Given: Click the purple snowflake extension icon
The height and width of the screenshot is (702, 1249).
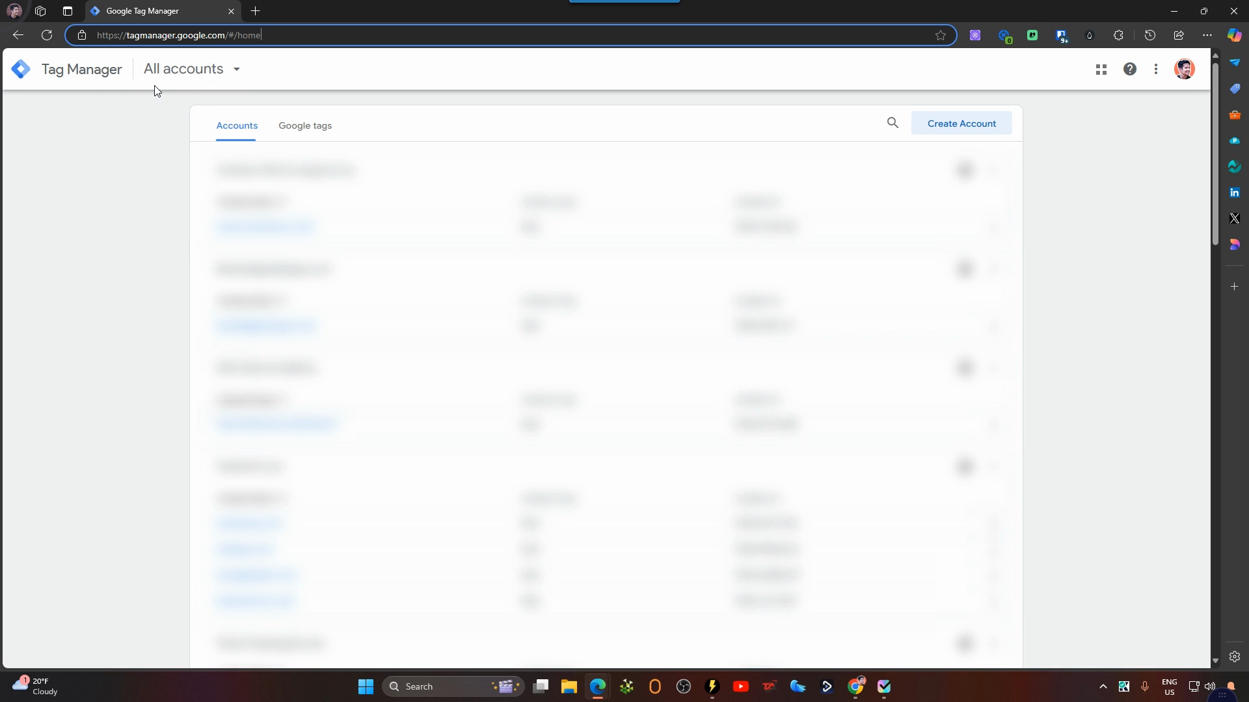Looking at the screenshot, I should tap(975, 36).
